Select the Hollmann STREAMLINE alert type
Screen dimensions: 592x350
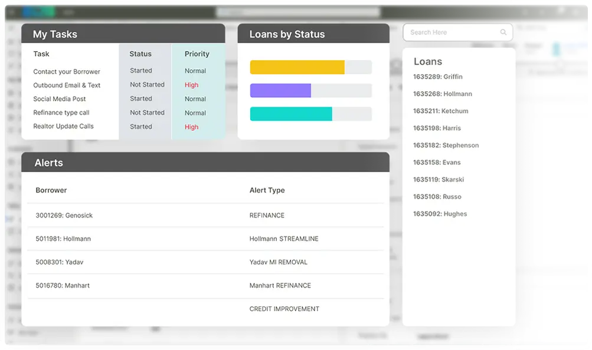pos(283,239)
